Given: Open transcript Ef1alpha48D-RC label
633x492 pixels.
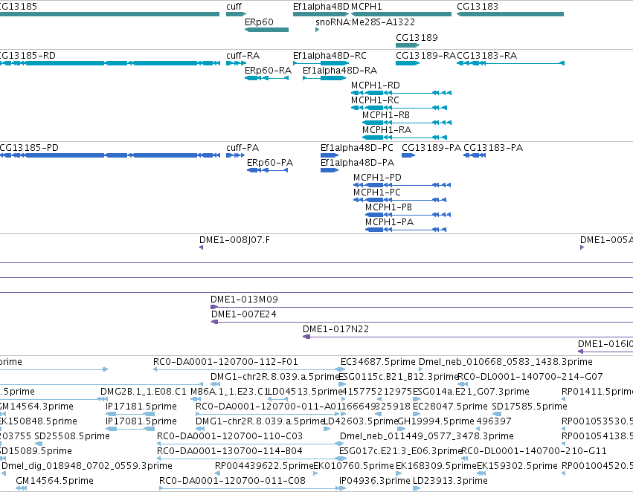Looking at the screenshot, I should pyautogui.click(x=330, y=55).
